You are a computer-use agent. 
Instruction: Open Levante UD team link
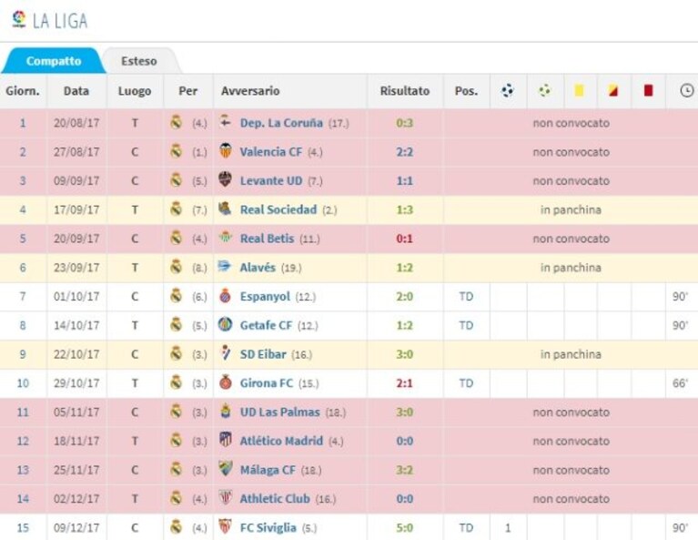[x=271, y=181]
